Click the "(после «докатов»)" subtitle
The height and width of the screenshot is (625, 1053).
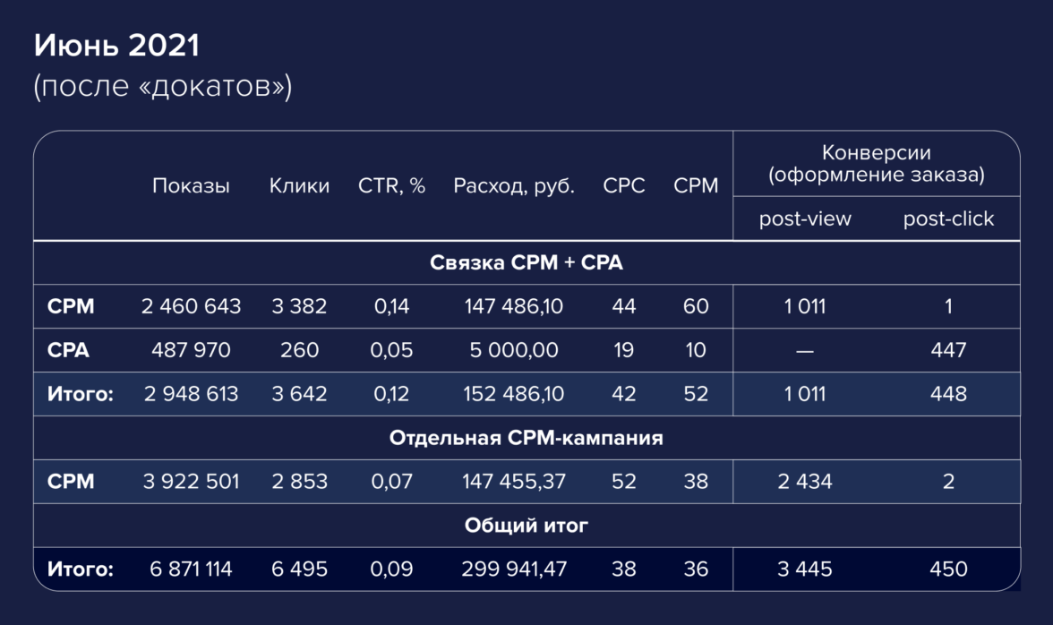click(x=163, y=89)
